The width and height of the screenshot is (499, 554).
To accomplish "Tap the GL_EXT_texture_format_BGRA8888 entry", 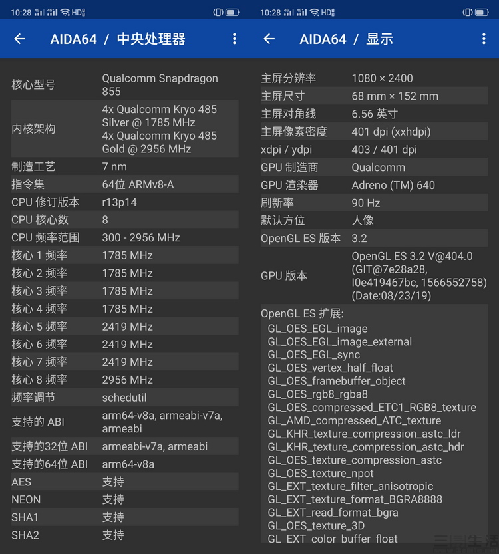I will (355, 499).
